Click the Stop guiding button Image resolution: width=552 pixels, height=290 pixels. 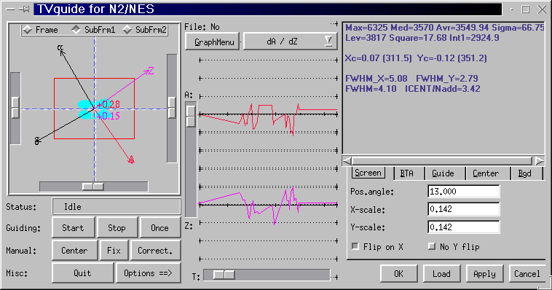[117, 227]
